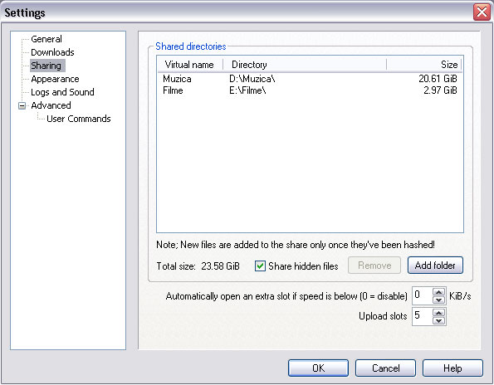This screenshot has height=385, width=494.
Task: Collapse the Advanced tree node
Action: (x=22, y=105)
